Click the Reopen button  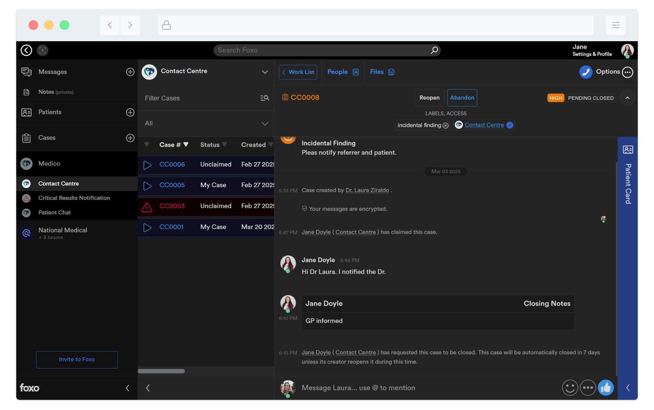[x=429, y=98]
